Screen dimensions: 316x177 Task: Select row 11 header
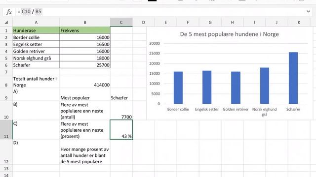coord(6,130)
